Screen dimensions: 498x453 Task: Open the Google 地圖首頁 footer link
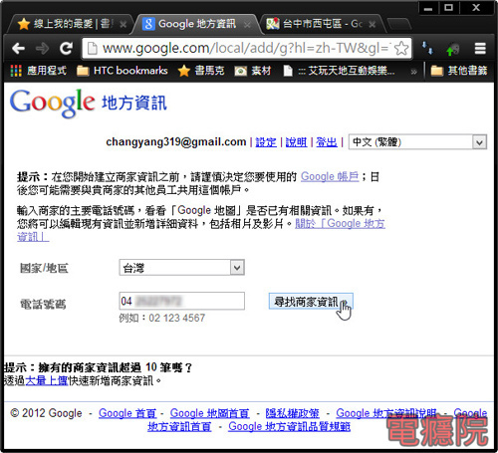[210, 413]
